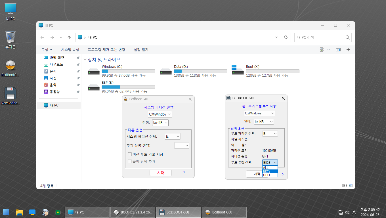
Task: Open the address bar history dropdown
Action: (x=277, y=37)
